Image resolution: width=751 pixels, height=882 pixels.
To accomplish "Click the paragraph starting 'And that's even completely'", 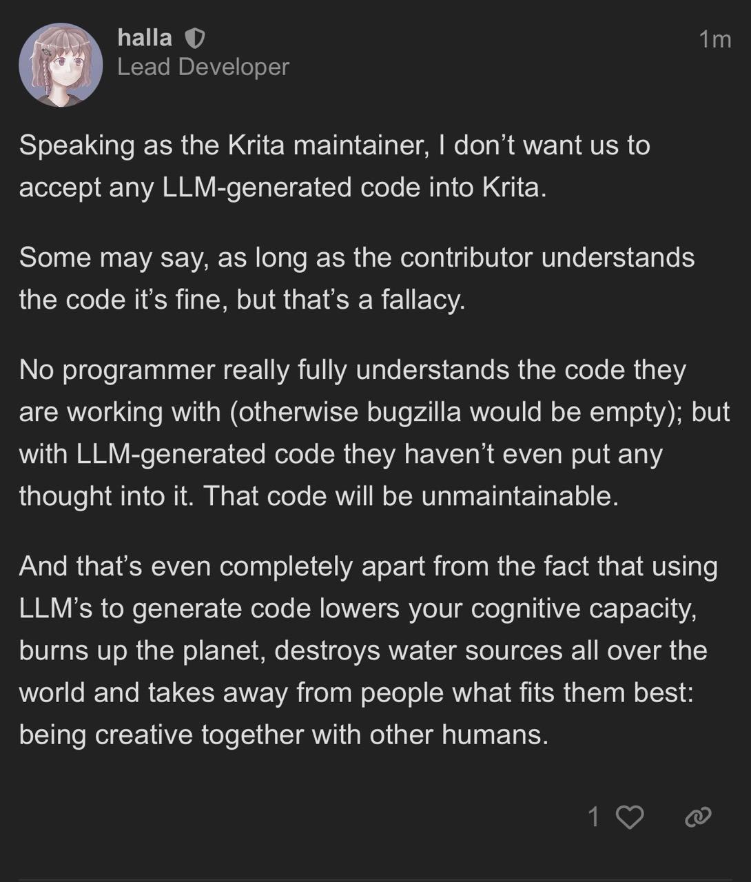I will (x=368, y=650).
